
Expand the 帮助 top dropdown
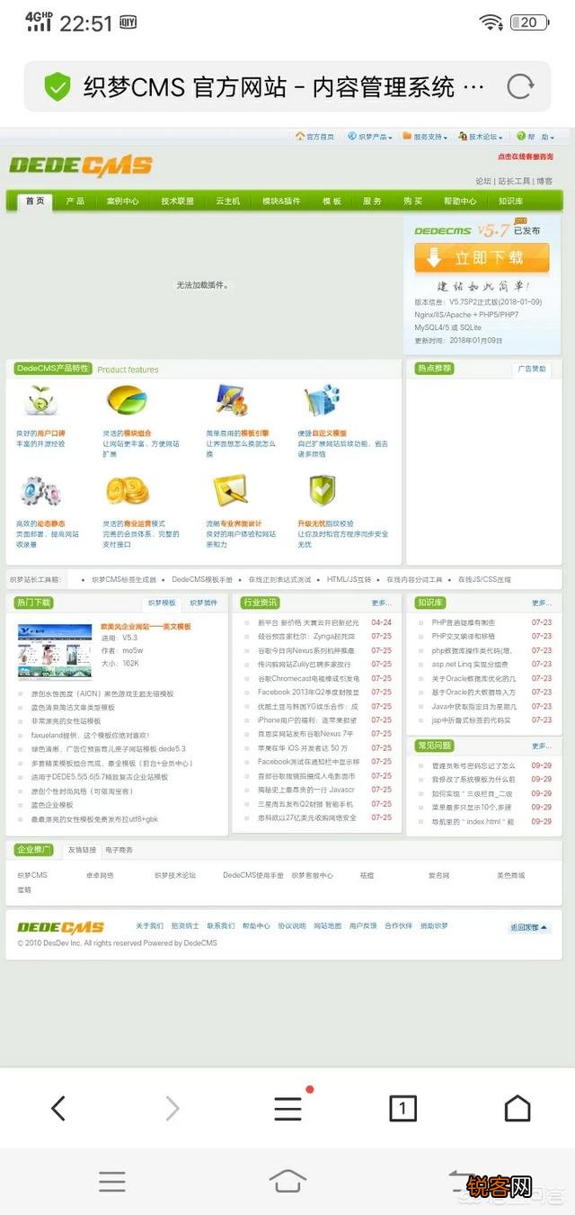click(x=535, y=137)
